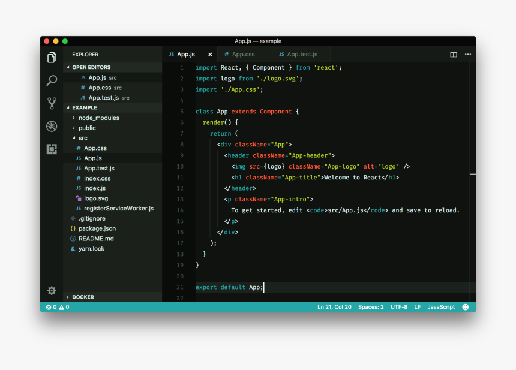Open the Settings gear icon
This screenshot has height=370, width=516.
(x=52, y=290)
